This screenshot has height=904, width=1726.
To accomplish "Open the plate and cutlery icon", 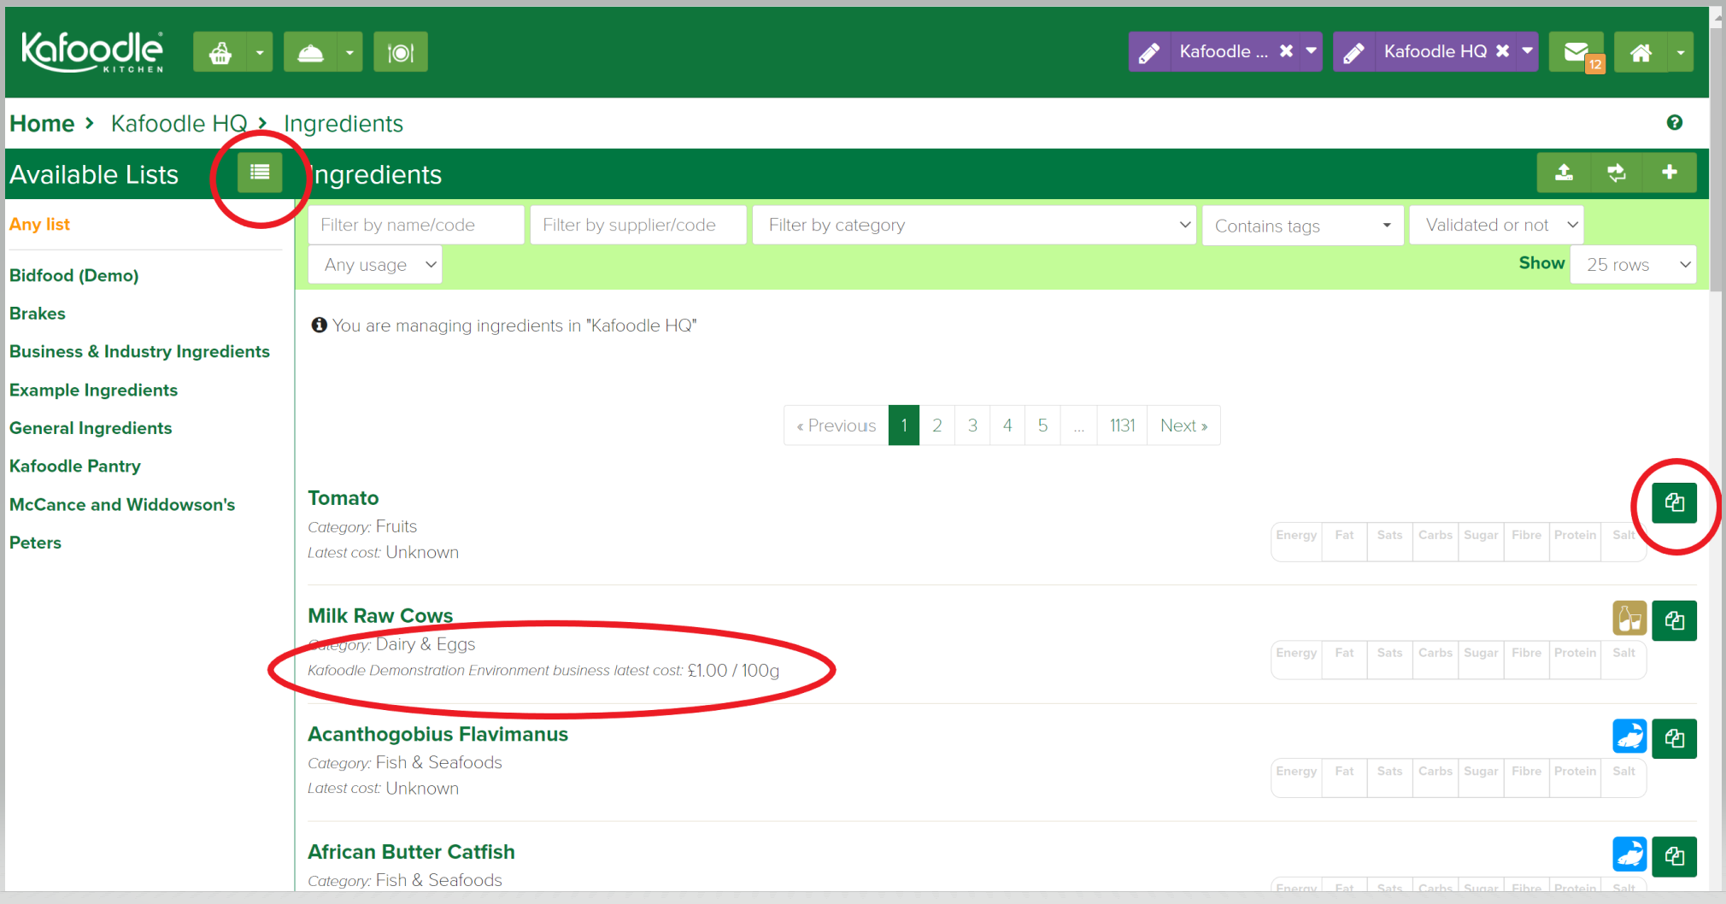I will (x=401, y=52).
